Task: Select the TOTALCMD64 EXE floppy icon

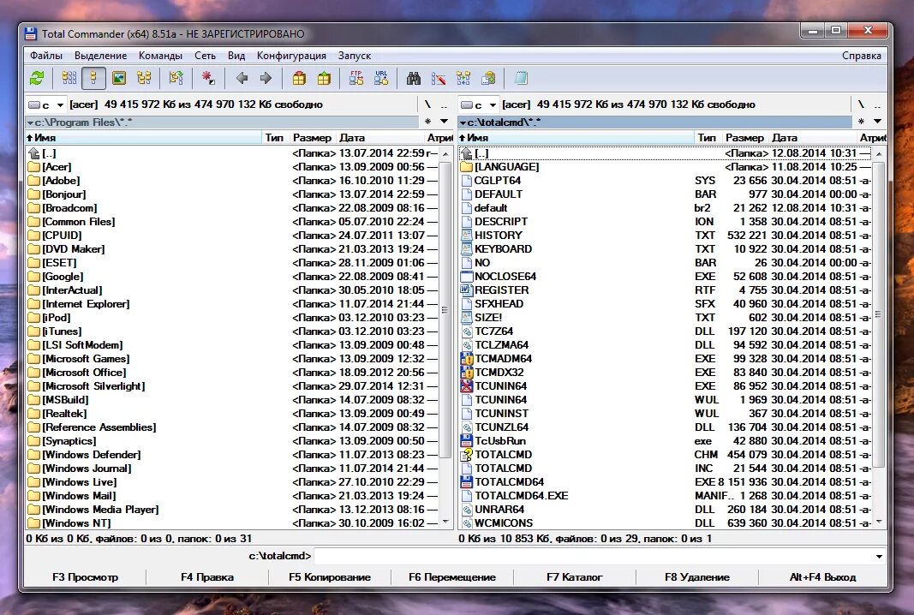Action: click(x=466, y=482)
